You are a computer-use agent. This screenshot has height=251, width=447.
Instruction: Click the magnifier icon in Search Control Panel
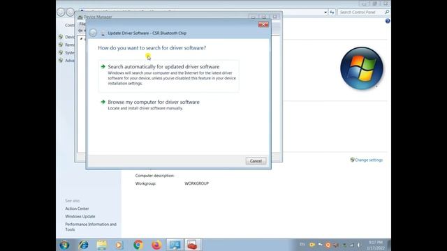click(x=387, y=12)
